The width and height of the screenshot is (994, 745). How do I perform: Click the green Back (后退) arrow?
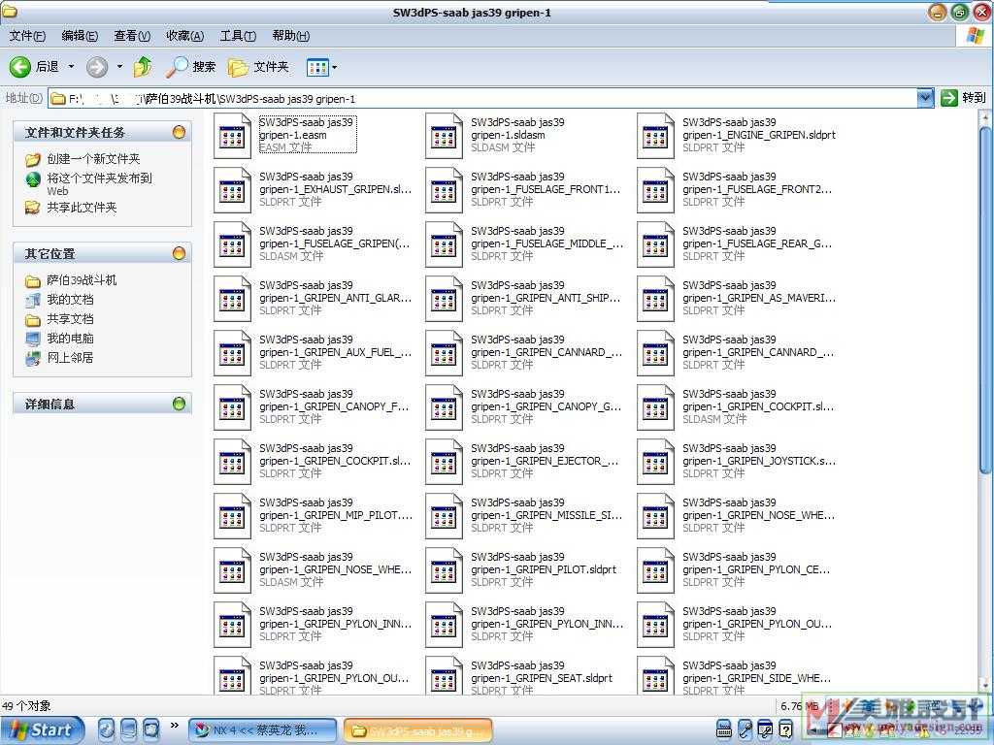(19, 67)
